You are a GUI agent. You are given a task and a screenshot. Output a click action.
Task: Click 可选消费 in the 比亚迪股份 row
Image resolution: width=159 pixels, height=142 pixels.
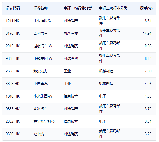pos(71,21)
